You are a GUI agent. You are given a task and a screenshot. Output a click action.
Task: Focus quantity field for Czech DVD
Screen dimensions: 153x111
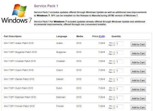119,71
